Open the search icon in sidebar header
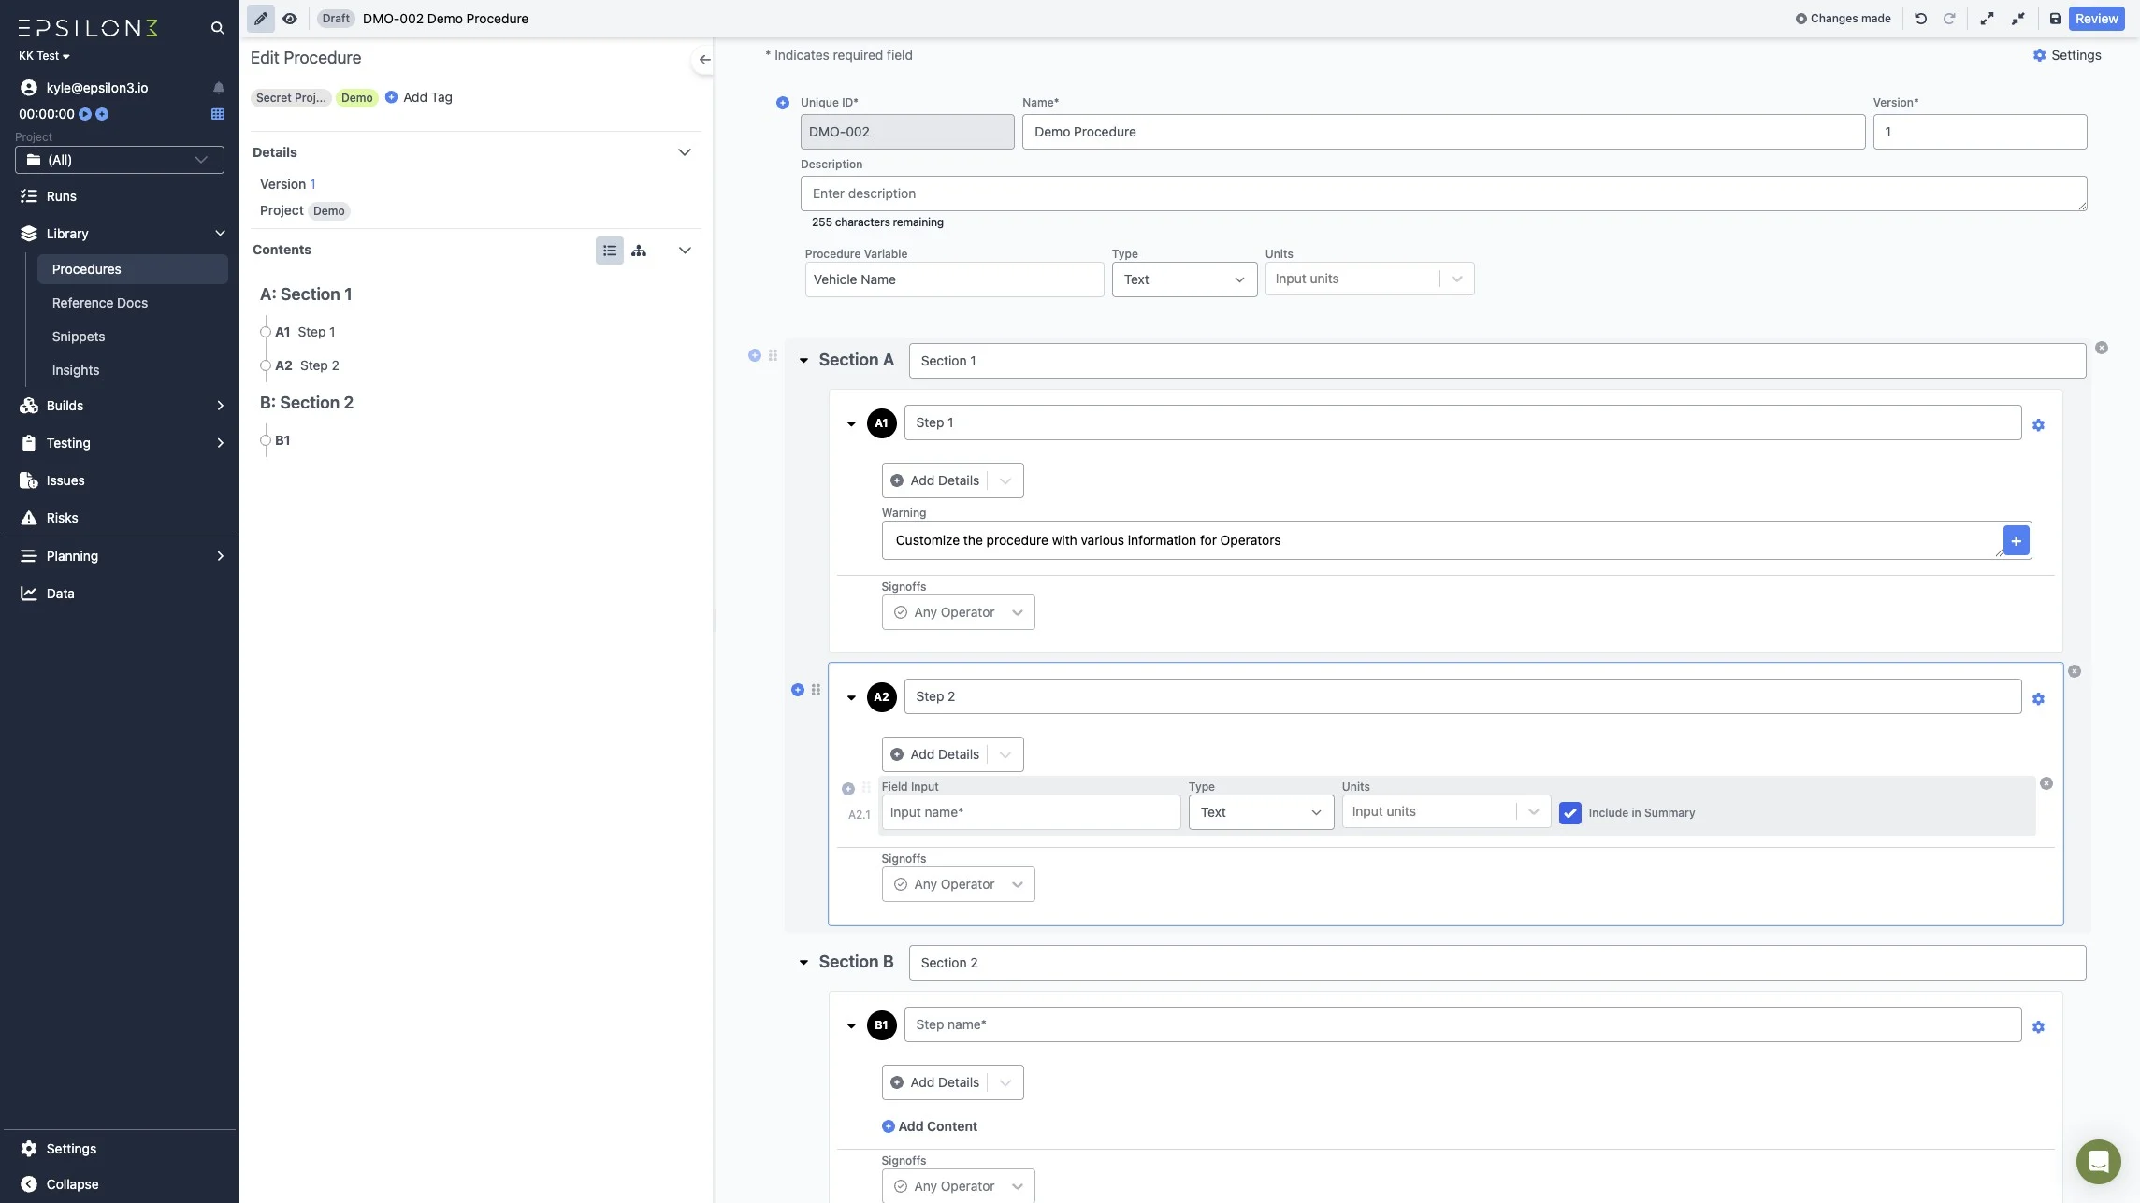This screenshot has height=1203, width=2140. click(217, 28)
